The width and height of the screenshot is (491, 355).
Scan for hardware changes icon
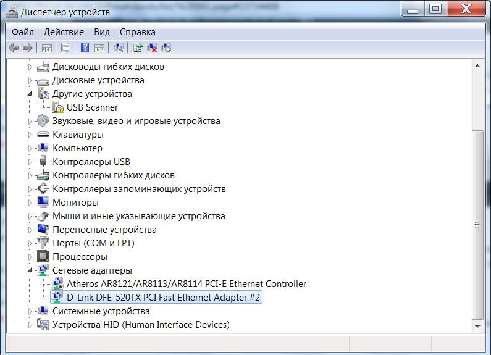(119, 48)
